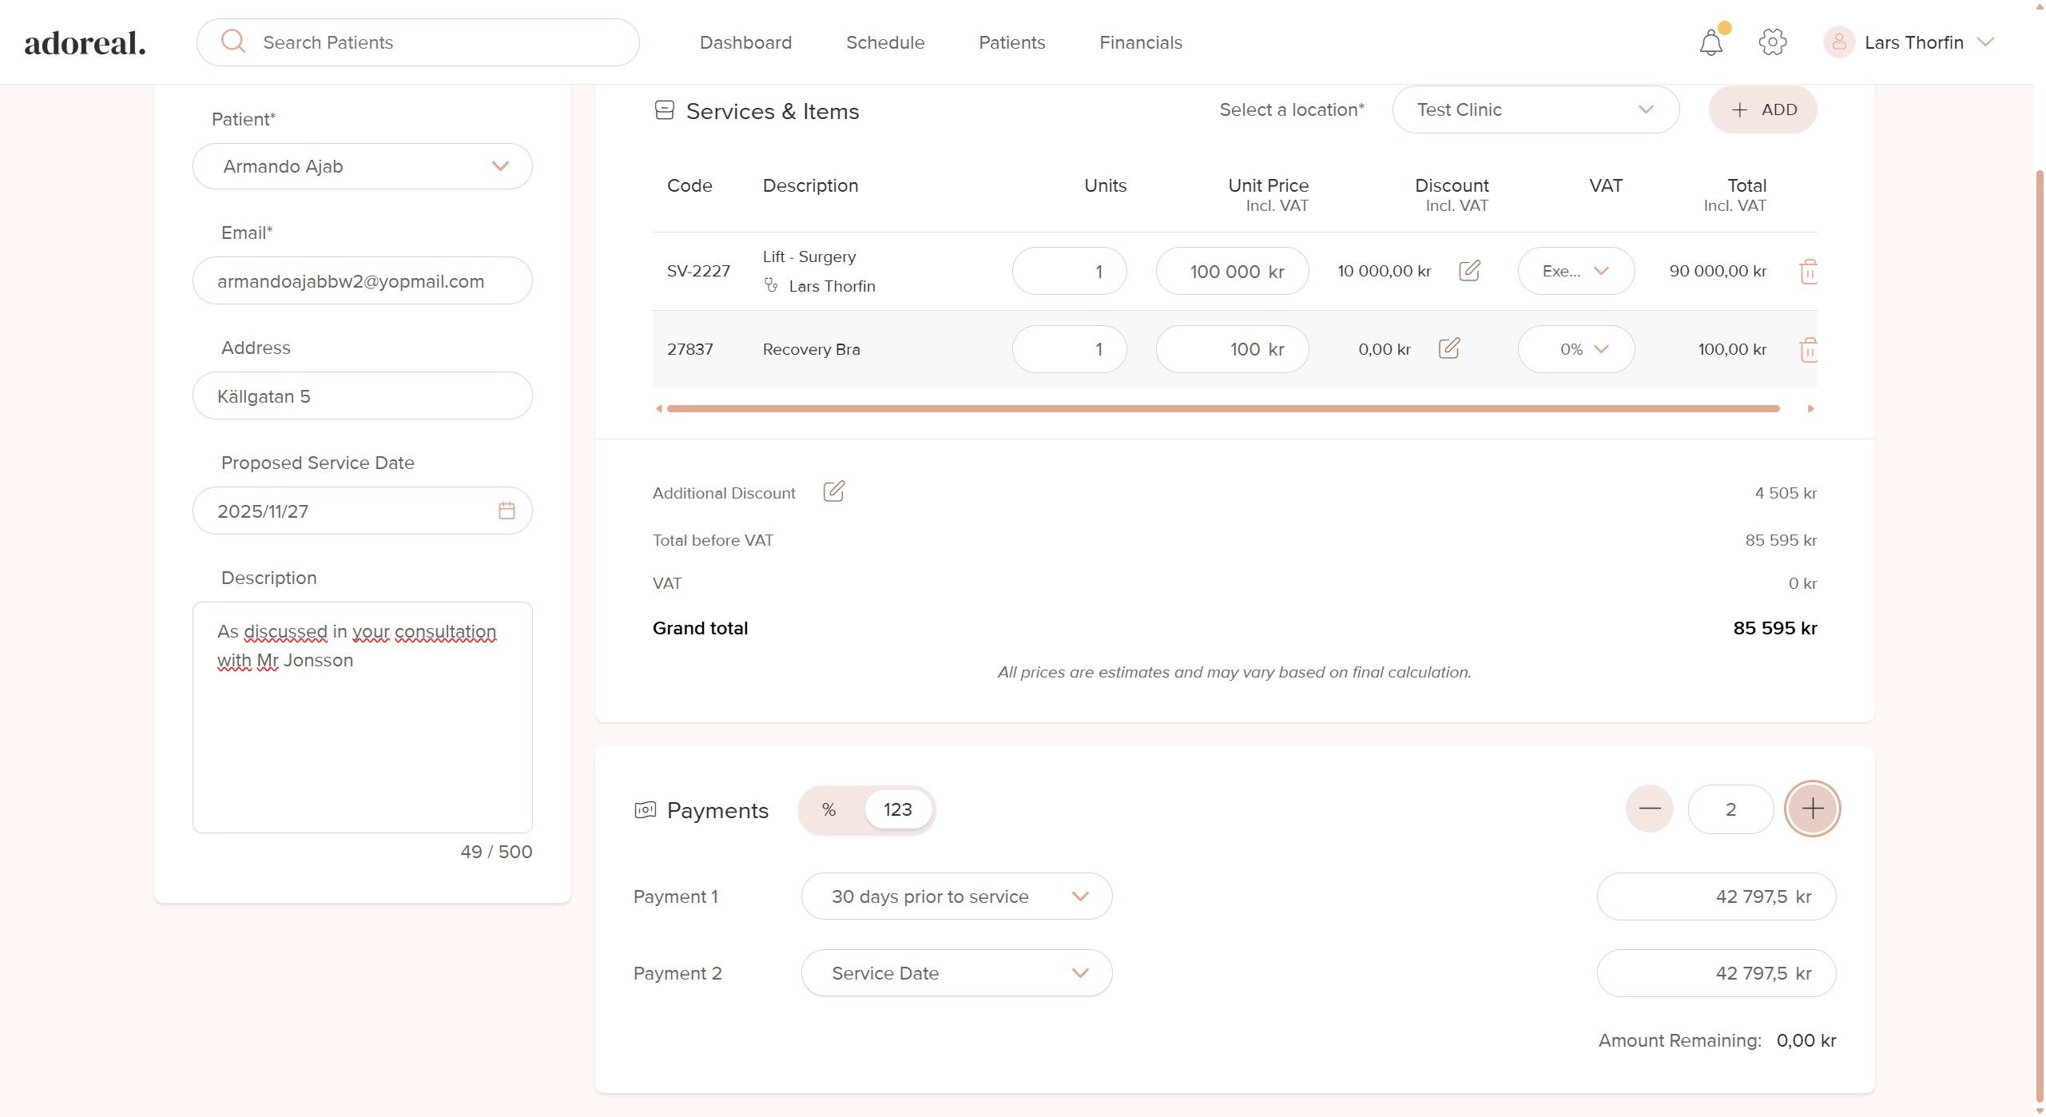This screenshot has width=2046, height=1117.
Task: Click the horizontal table scrollbar
Action: click(x=1222, y=408)
